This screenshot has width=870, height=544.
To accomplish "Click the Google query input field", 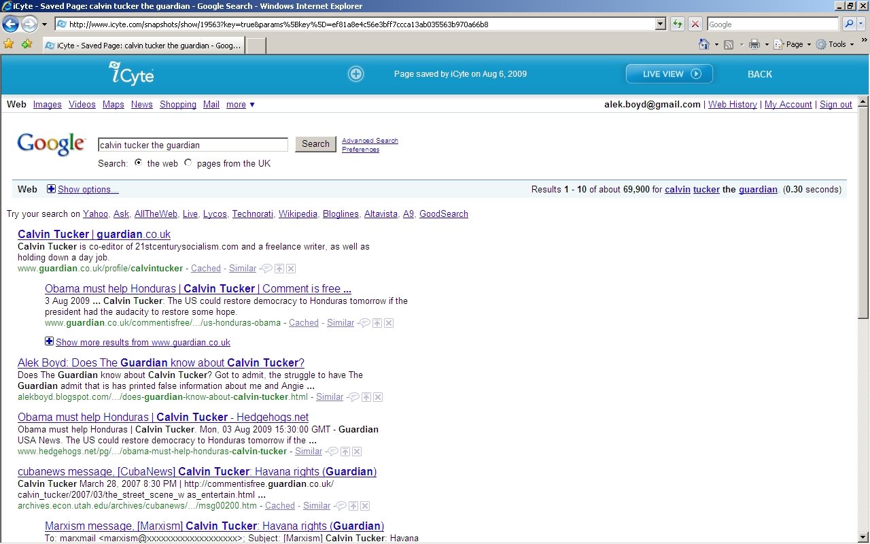I will tap(193, 145).
